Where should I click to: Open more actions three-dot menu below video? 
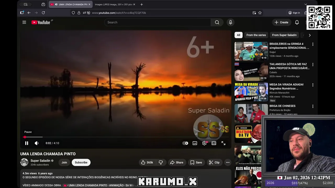tap(228, 162)
